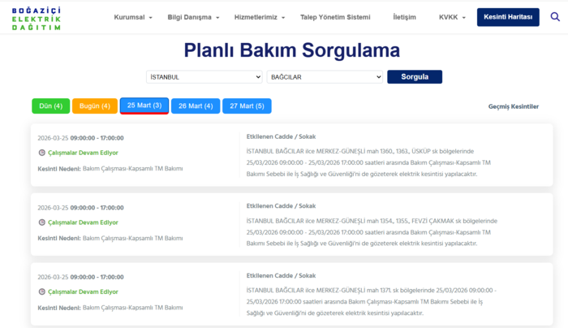The height and width of the screenshot is (328, 568).
Task: Switch to the Bugün (4) tab
Action: coord(95,106)
